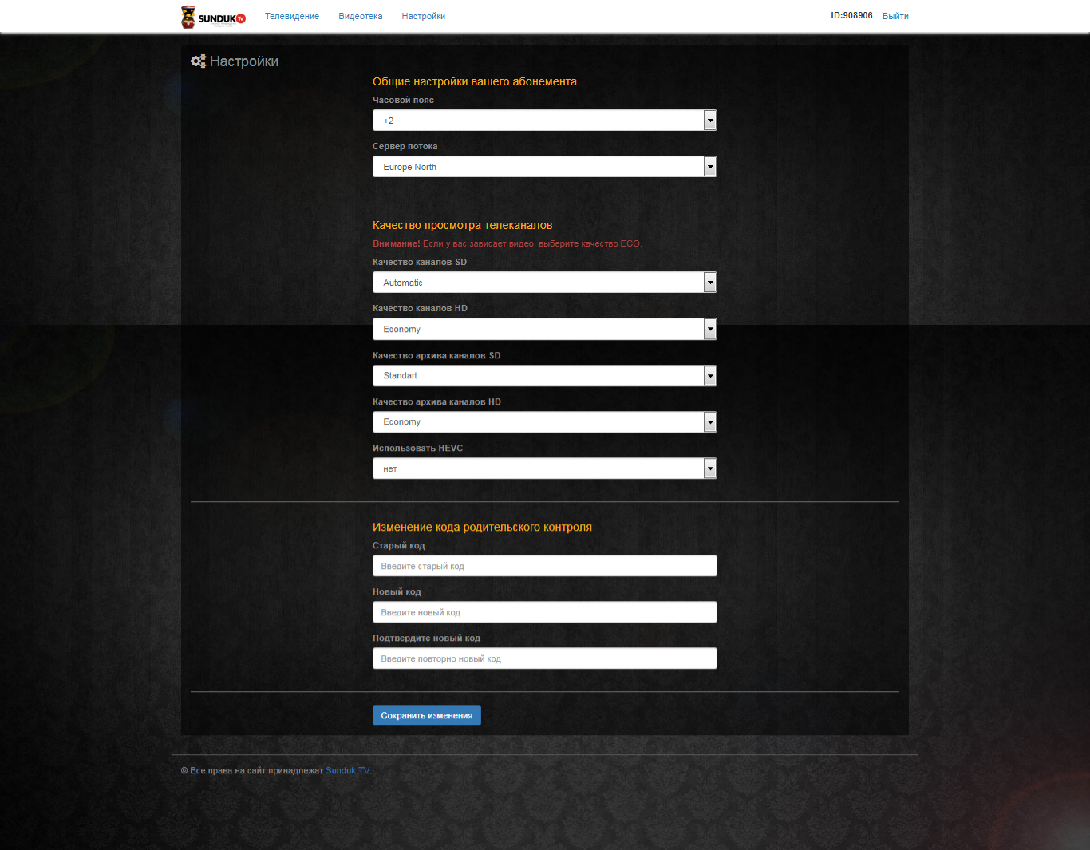This screenshot has height=850, width=1090.
Task: Open the Качество каналов HD dropdown
Action: (544, 329)
